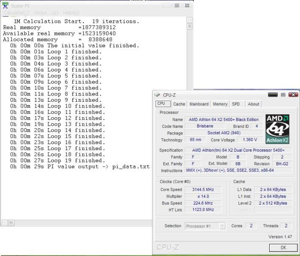Click the processor name field 'AMD Athlon 64 X2 5400+ Black Edition'

pyautogui.click(x=224, y=119)
